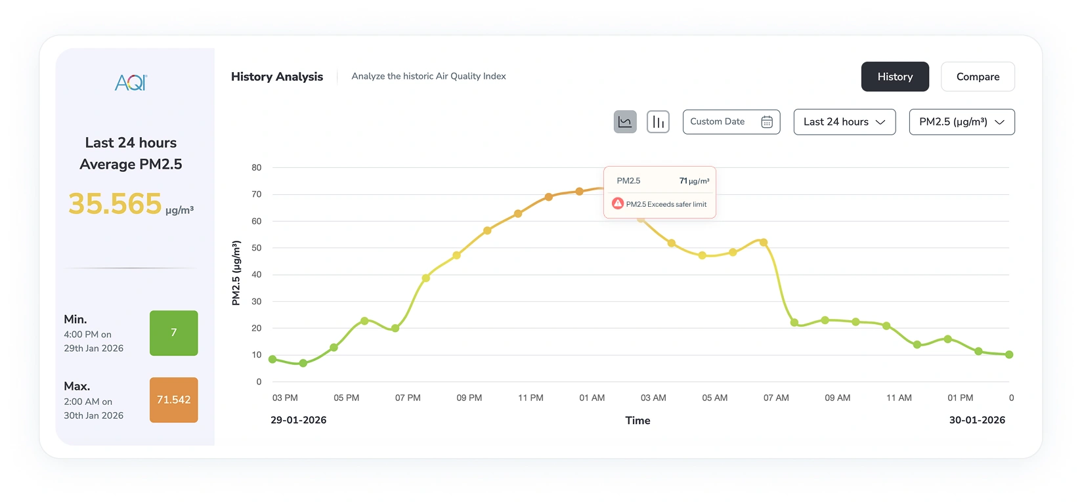Image resolution: width=1082 pixels, height=502 pixels.
Task: Click the calendar icon in Custom Date
Action: [767, 122]
